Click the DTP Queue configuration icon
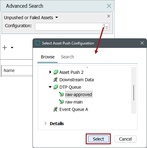147x148 pixels. point(56,87)
